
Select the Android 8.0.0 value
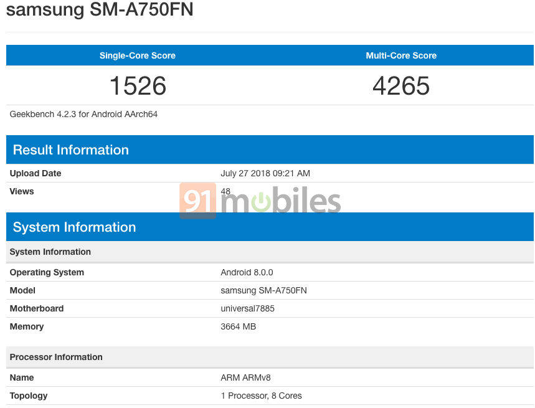click(x=247, y=272)
